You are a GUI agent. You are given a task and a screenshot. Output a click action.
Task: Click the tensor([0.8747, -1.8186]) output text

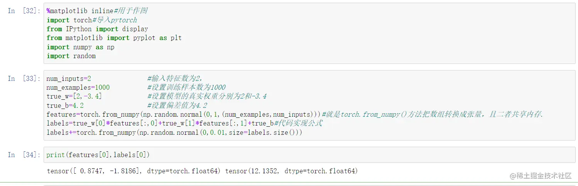(x=133, y=171)
